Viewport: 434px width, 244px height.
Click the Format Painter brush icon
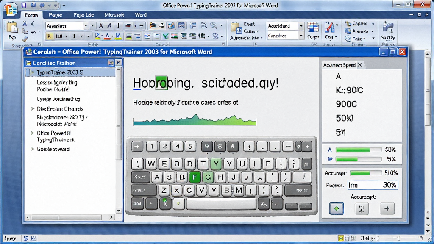click(x=25, y=39)
